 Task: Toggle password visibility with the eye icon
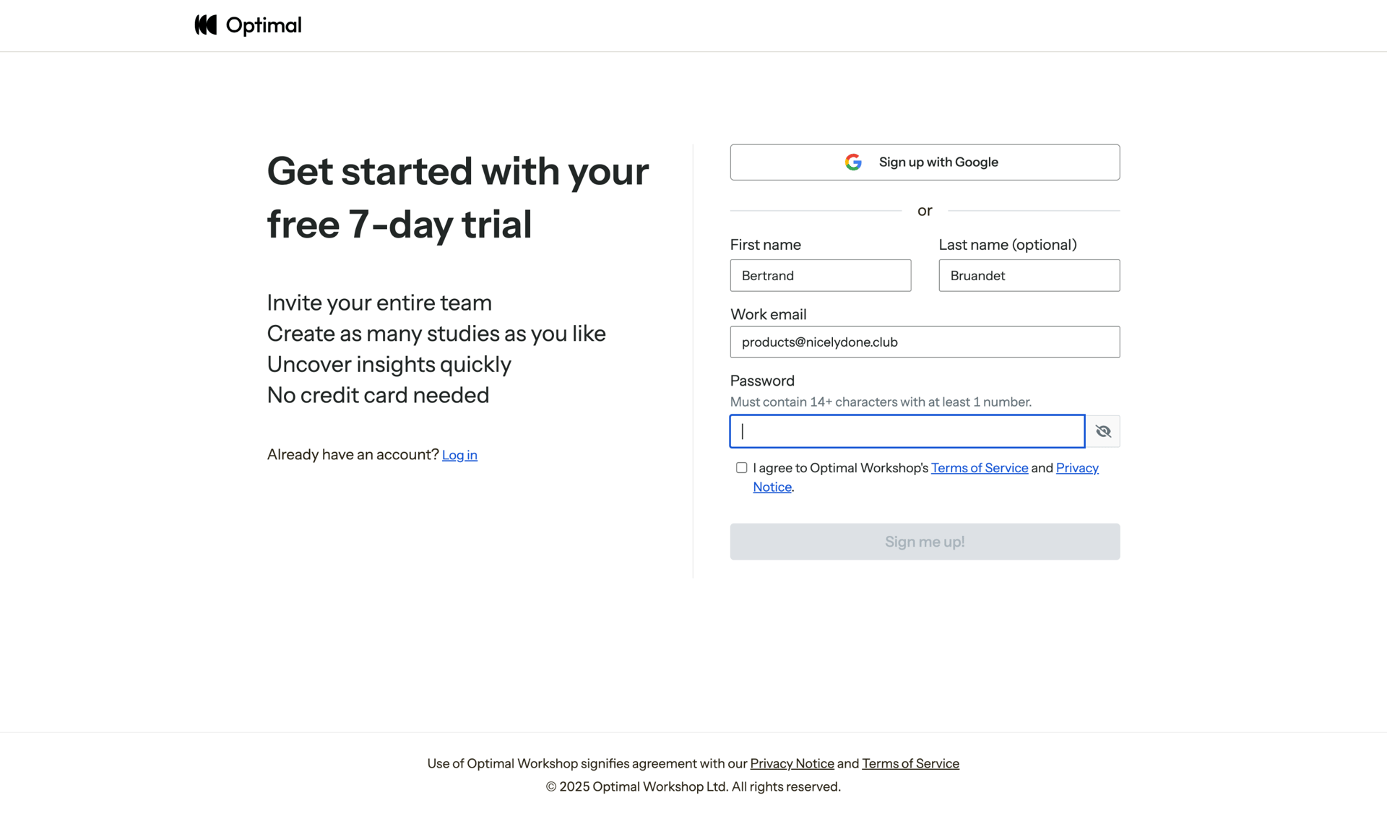[x=1103, y=431]
